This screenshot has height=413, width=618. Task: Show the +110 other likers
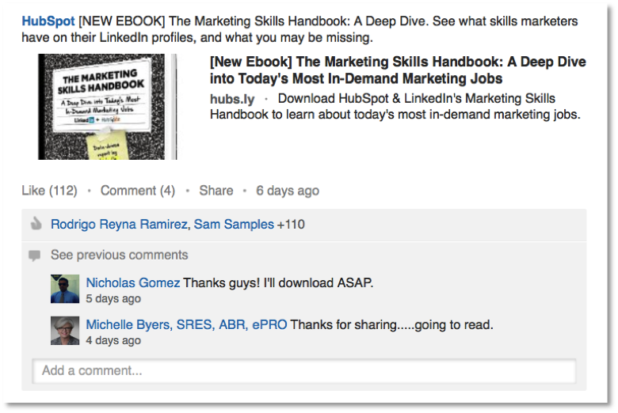pos(291,225)
